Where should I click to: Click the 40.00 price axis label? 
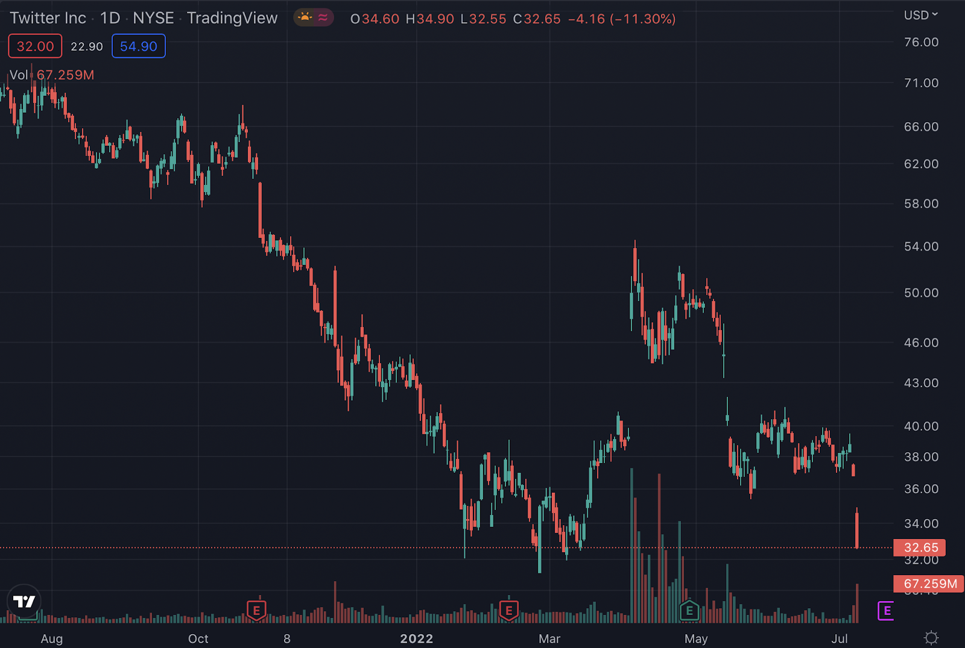point(921,426)
